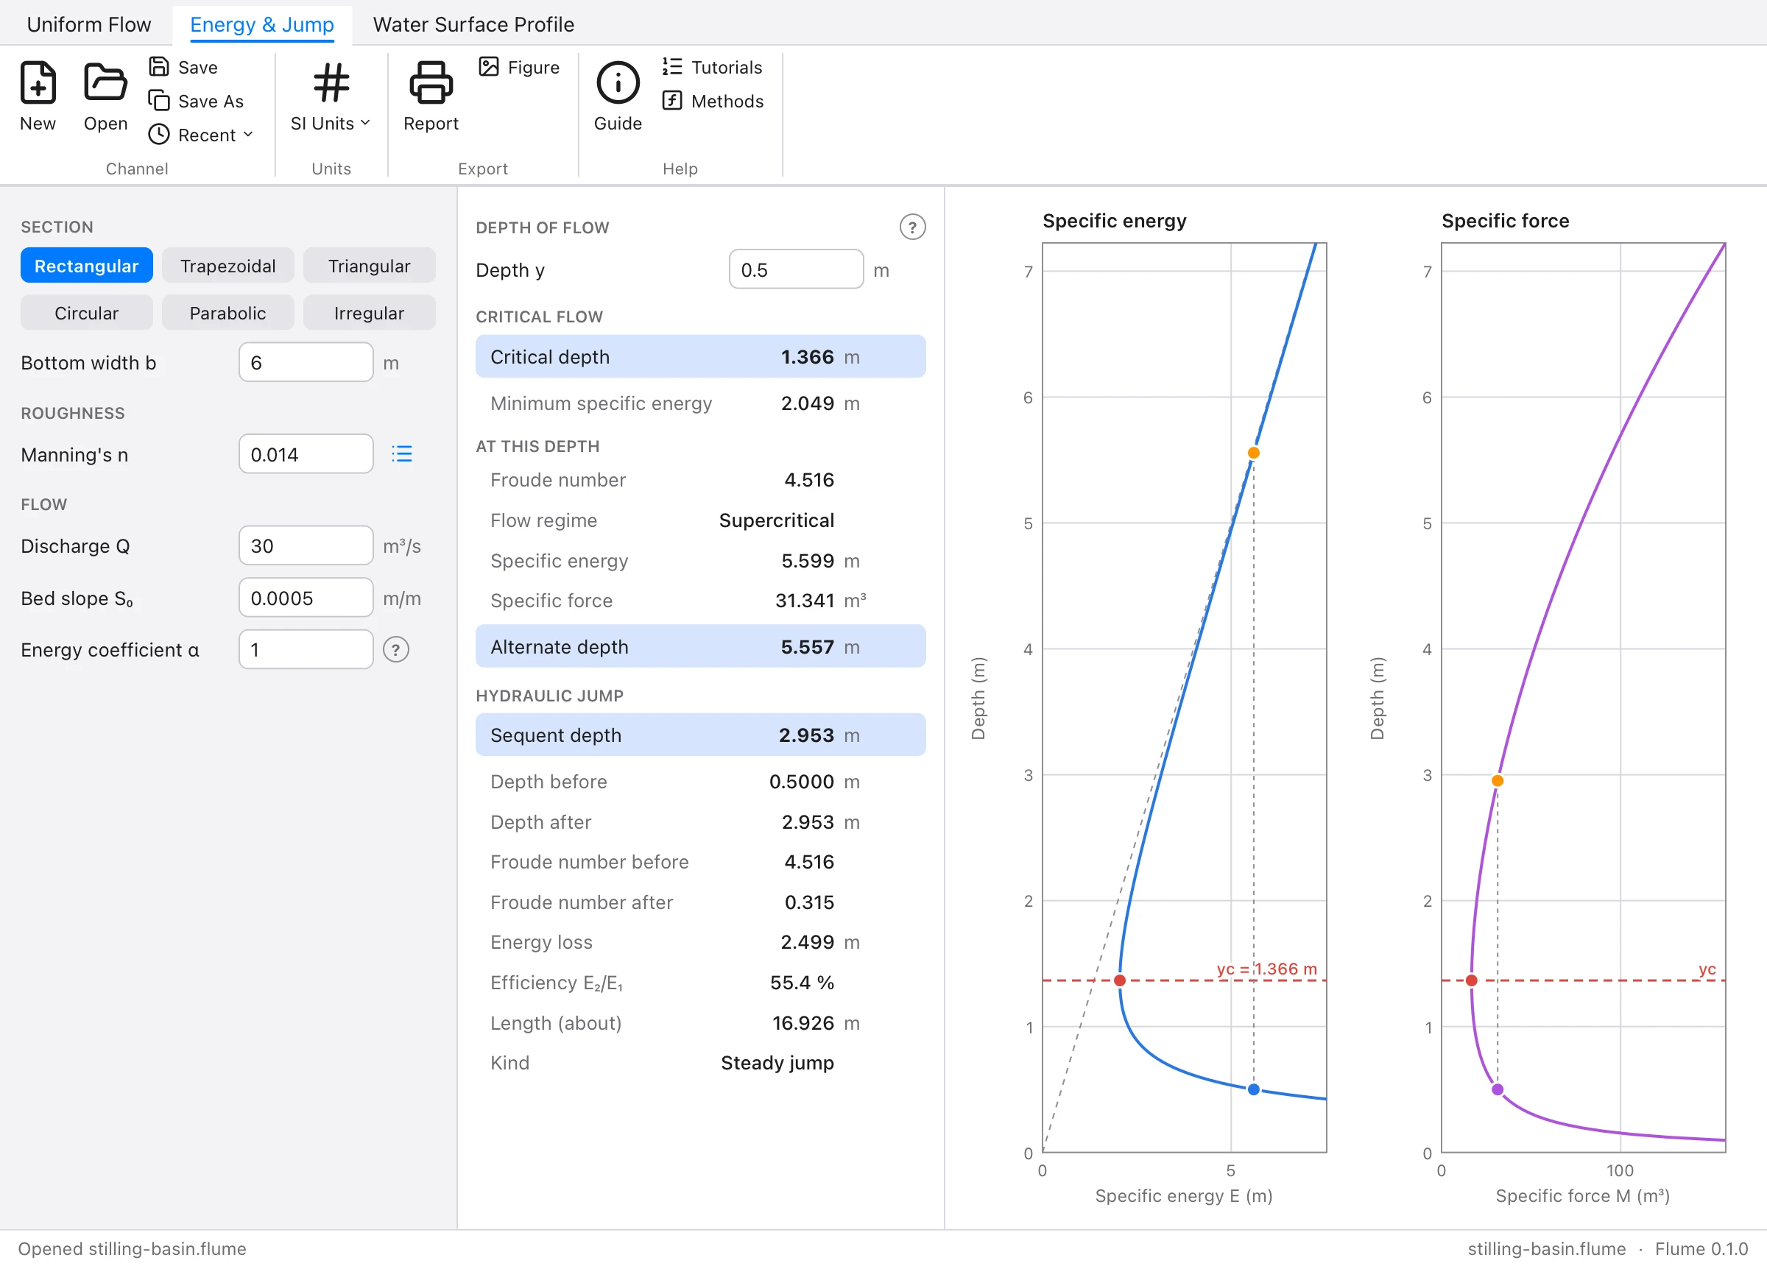Click the stilling-basin.flume filename in status bar
Viewport: 1767px width, 1266px height.
tap(1547, 1248)
